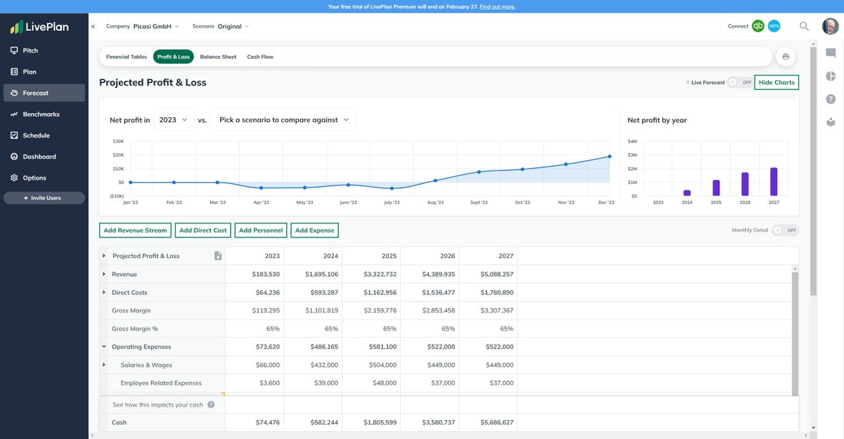844x439 pixels.
Task: Toggle the Monthly Detail switch
Action: tap(785, 230)
